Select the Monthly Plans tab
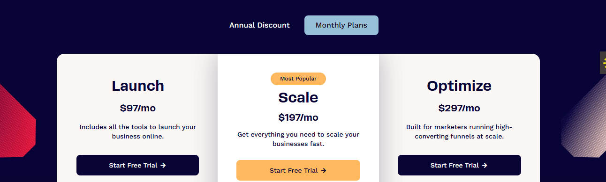 coord(341,25)
